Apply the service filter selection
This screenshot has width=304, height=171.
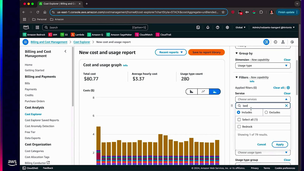280,144
